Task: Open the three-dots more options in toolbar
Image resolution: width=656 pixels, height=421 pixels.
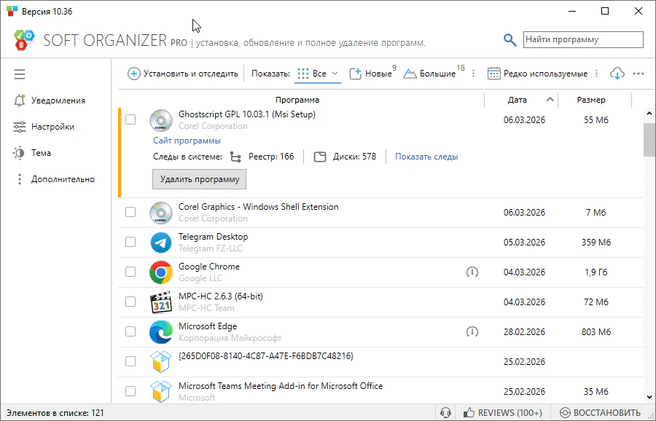Action: coord(639,74)
